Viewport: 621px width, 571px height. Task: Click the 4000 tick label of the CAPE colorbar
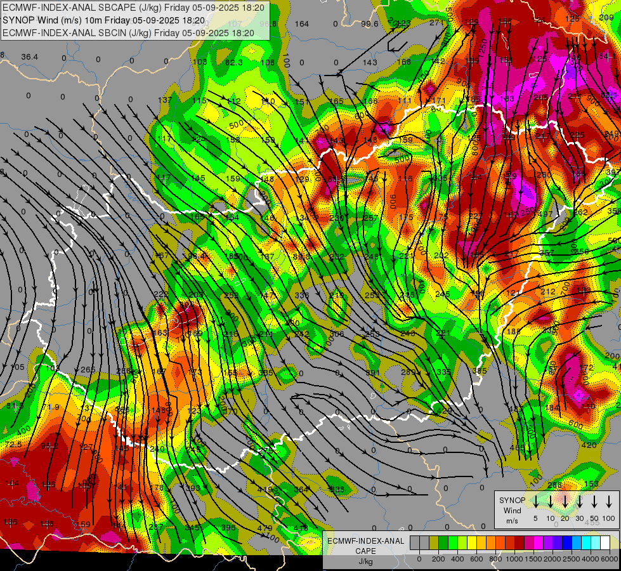tap(591, 559)
